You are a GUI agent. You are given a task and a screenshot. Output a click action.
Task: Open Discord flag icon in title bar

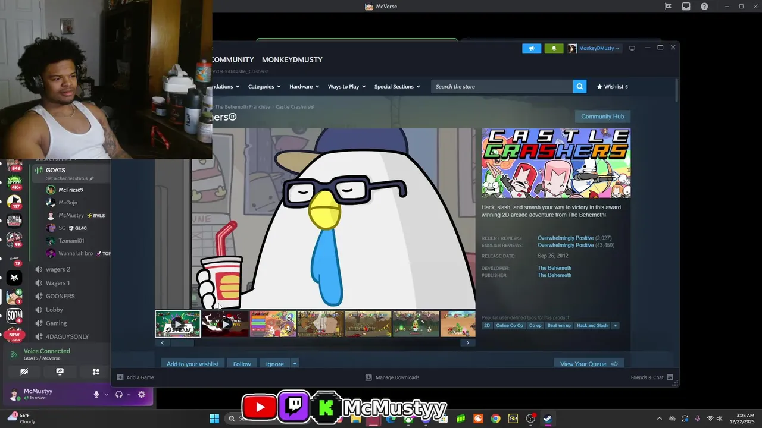tap(668, 7)
